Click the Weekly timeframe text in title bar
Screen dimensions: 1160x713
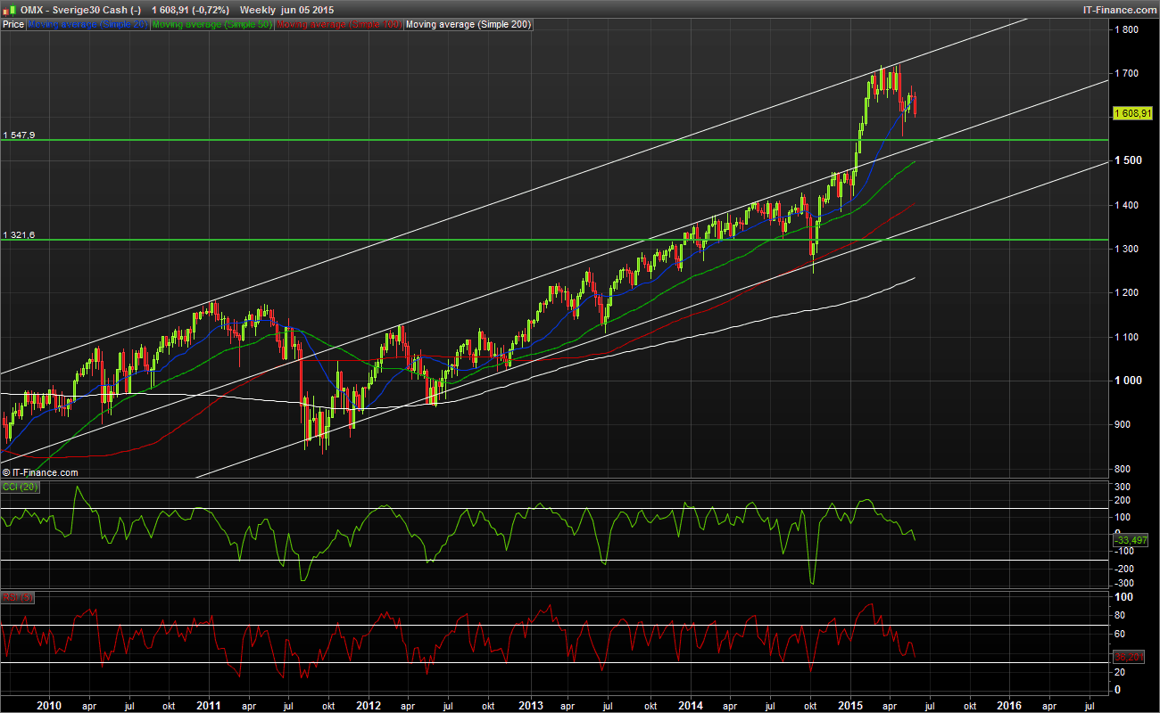[258, 9]
